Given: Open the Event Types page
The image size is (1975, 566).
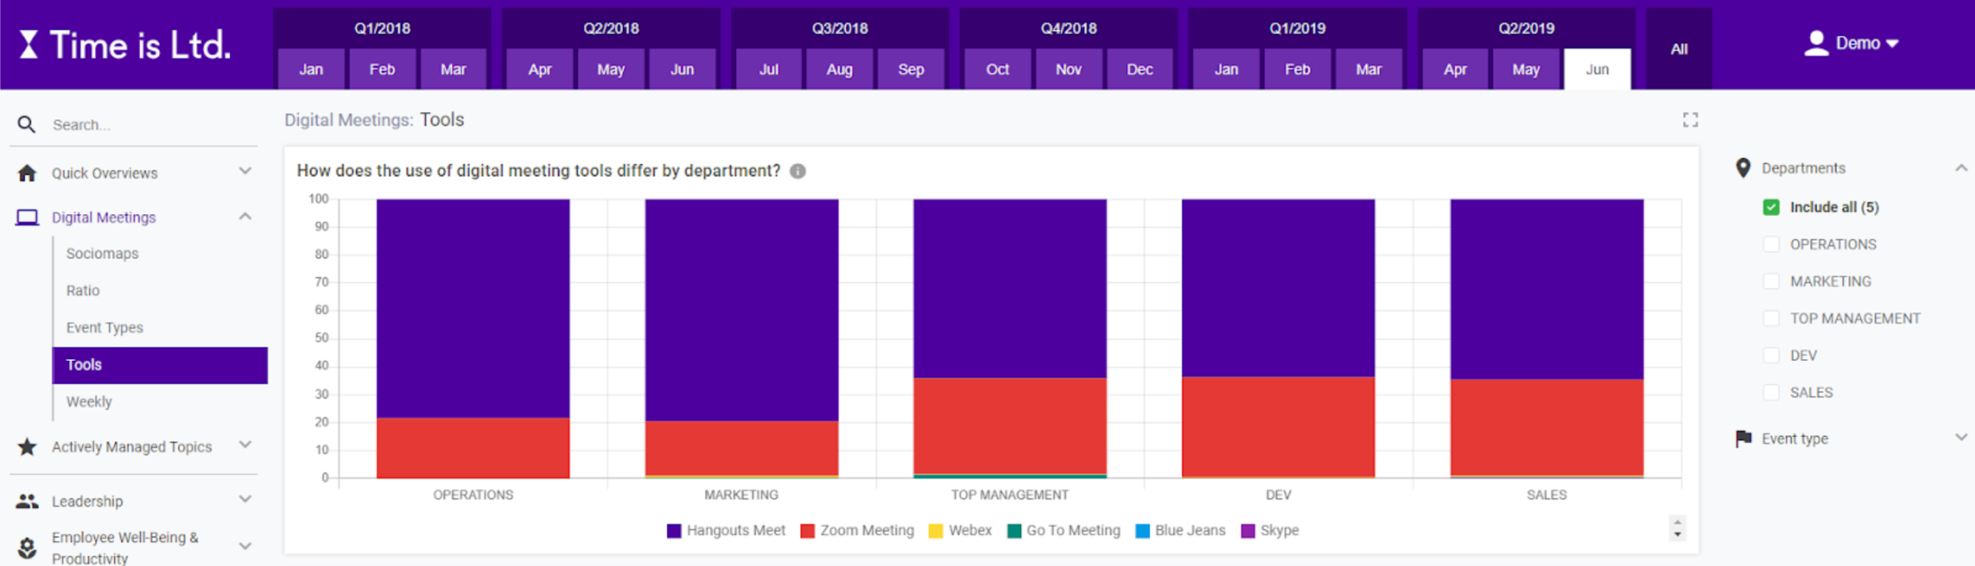Looking at the screenshot, I should pyautogui.click(x=104, y=328).
